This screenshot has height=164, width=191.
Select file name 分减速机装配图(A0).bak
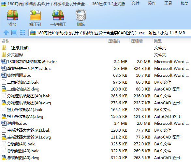29,96
